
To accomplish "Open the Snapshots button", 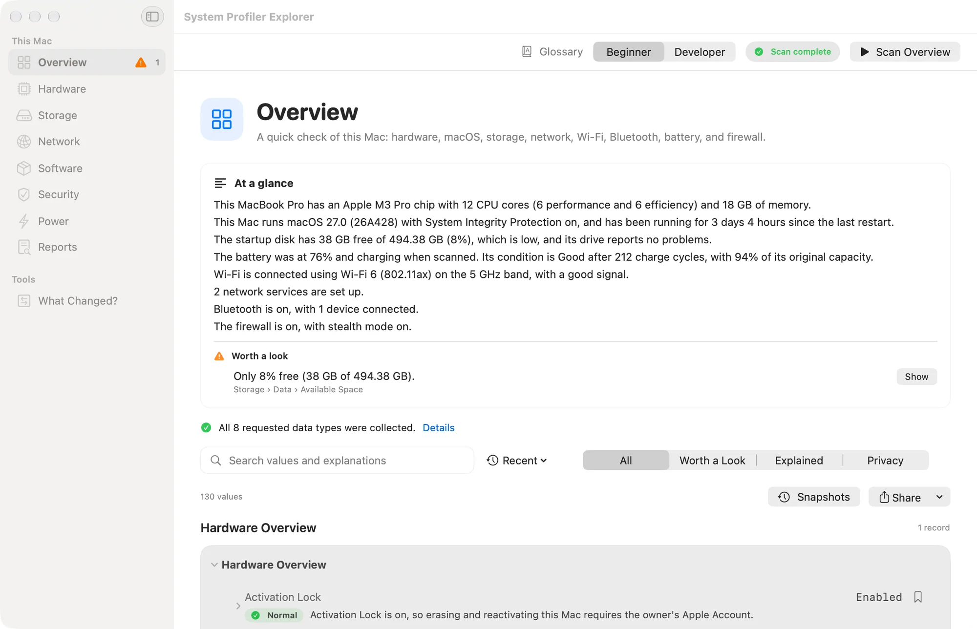I will click(814, 497).
